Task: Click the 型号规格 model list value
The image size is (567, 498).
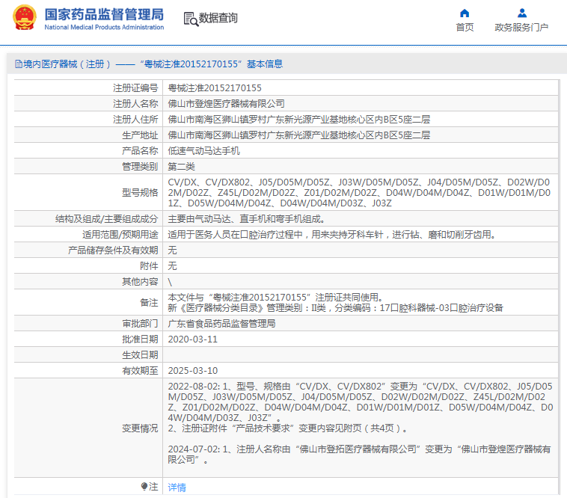Action: coord(359,193)
